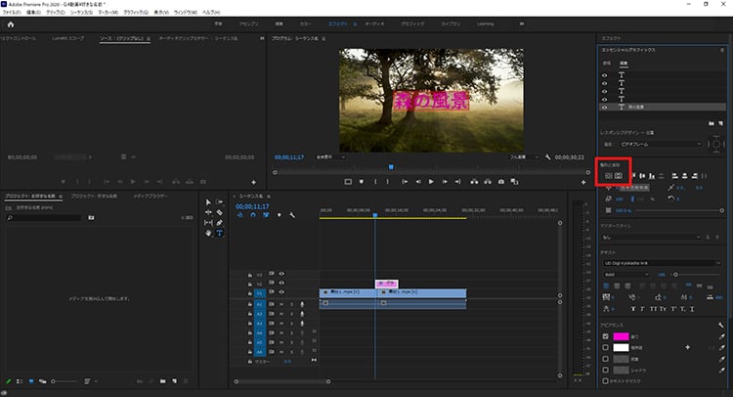Click Extract button in Program monitor

coord(488,182)
